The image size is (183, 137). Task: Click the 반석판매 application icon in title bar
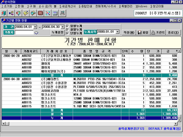(2, 2)
